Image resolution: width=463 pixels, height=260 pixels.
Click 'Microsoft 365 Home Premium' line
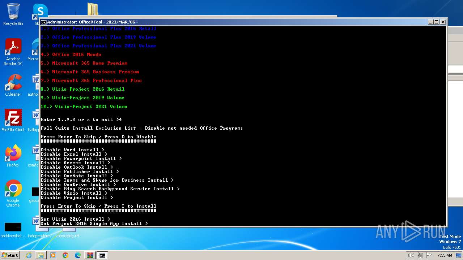pos(84,63)
